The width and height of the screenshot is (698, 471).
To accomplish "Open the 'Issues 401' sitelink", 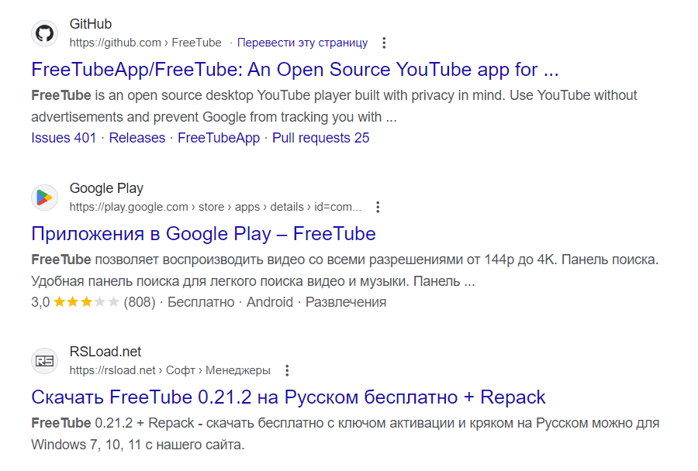I will (x=64, y=138).
